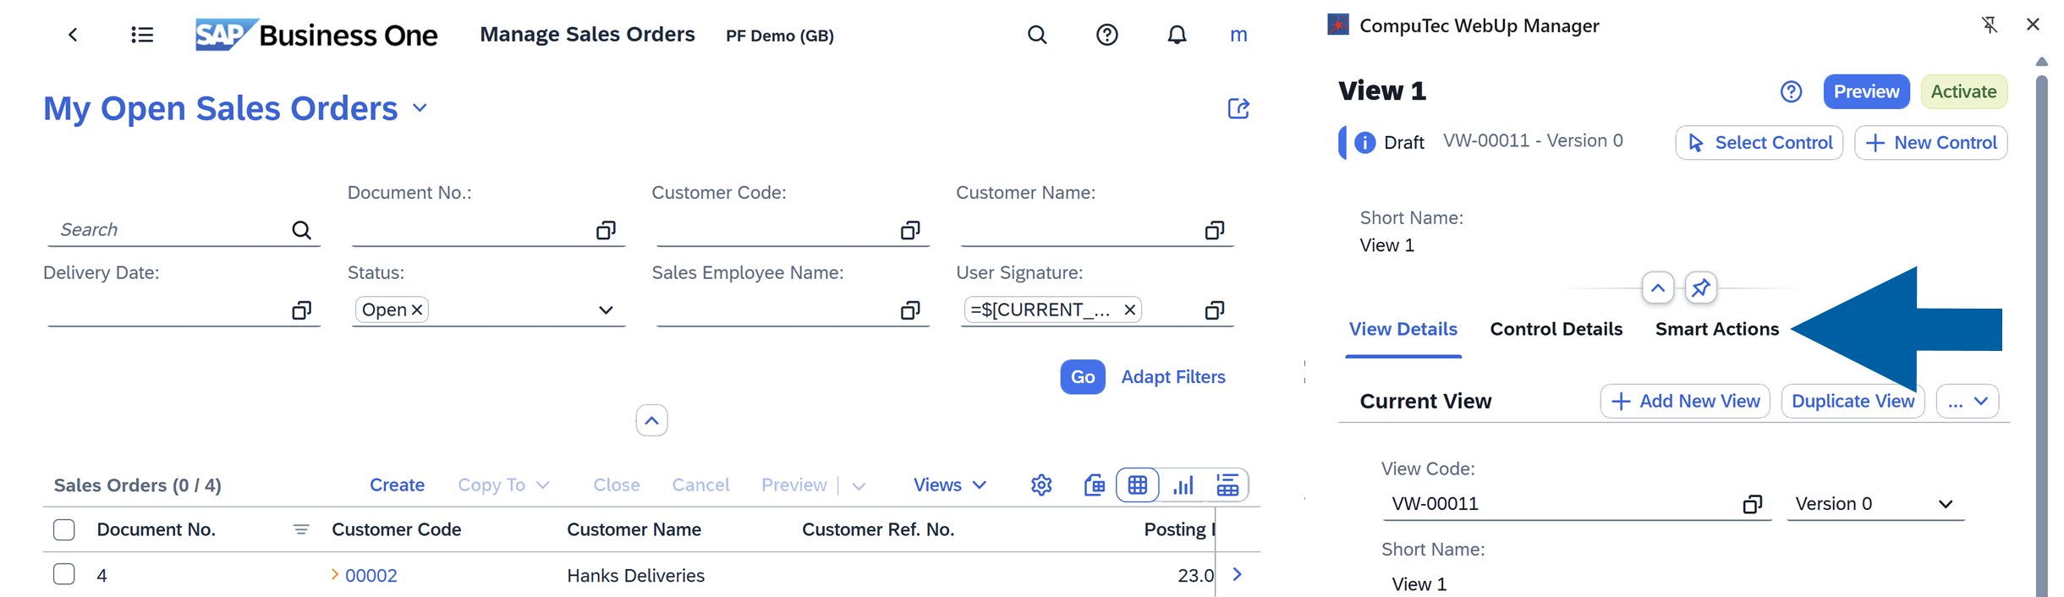Click Add New View

(1685, 401)
